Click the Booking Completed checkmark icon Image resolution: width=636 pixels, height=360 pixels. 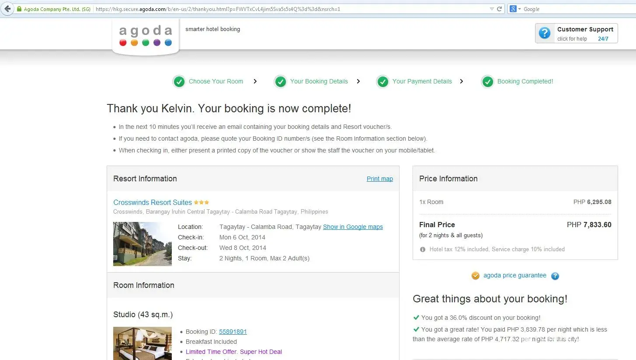487,82
